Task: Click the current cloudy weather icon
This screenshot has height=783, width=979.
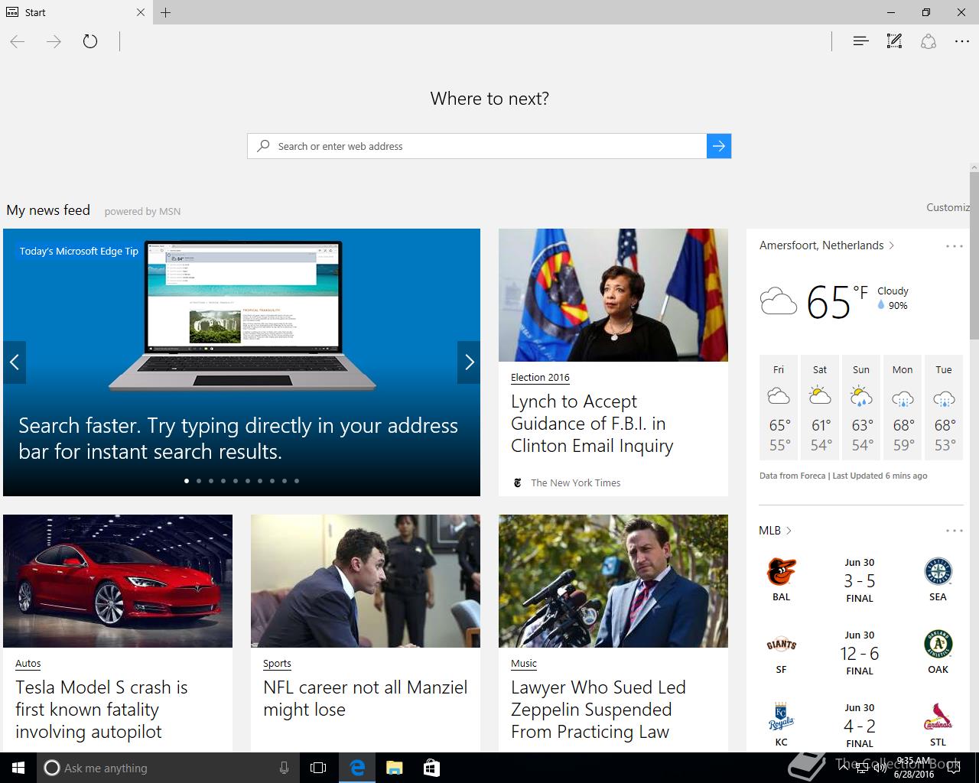Action: tap(779, 301)
